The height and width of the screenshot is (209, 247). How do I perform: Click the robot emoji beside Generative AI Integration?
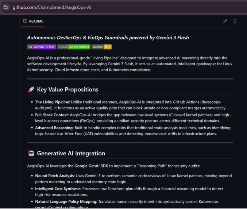pos(31,153)
